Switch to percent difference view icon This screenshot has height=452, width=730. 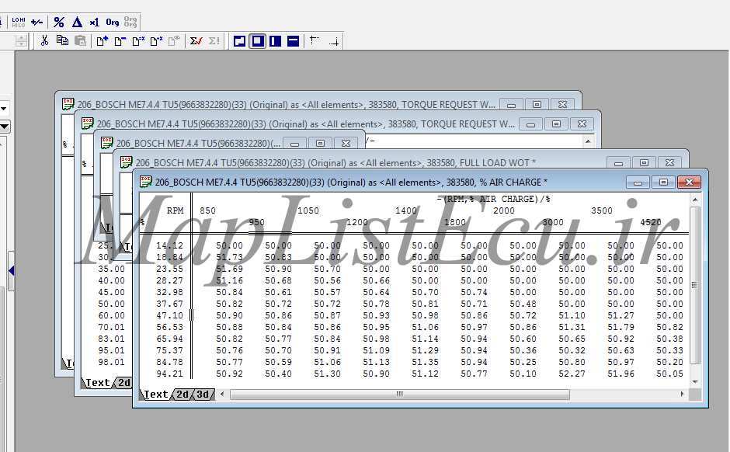59,22
